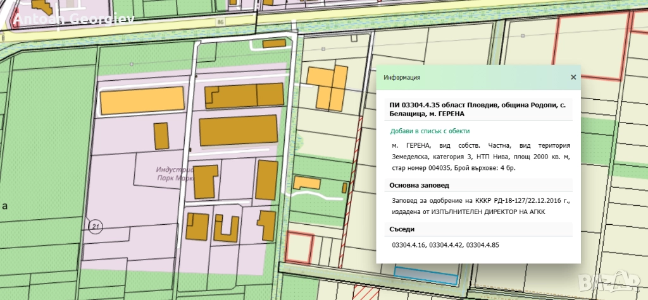Close the Информация popup

pos(573,77)
